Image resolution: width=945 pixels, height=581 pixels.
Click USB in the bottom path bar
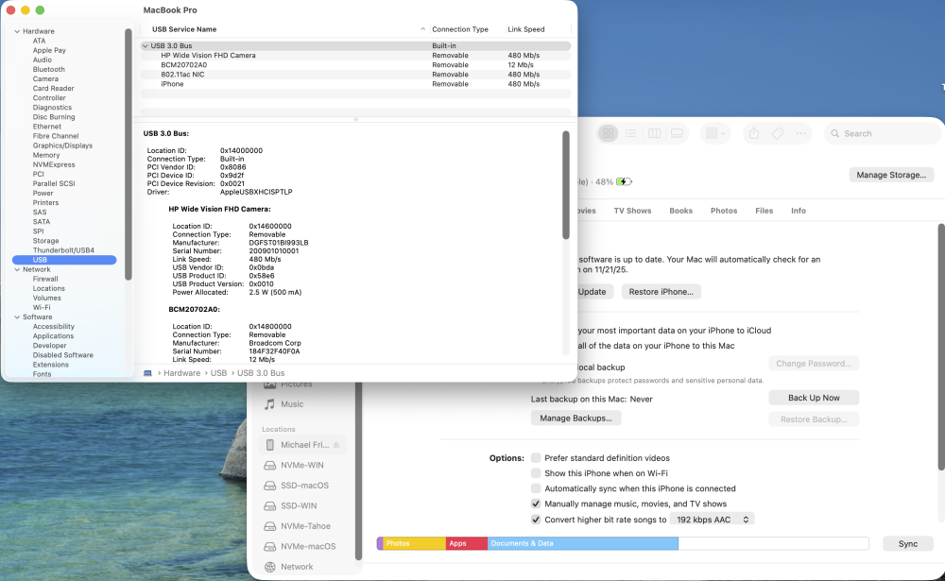pos(219,373)
